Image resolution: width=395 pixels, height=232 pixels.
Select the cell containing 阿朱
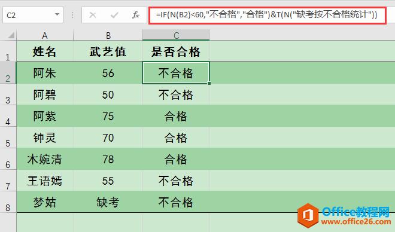click(45, 73)
